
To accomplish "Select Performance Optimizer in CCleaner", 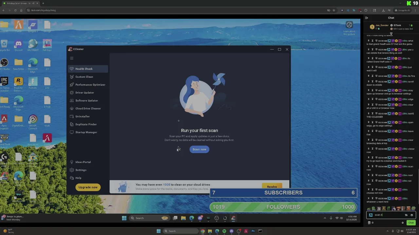I will click(x=88, y=85).
